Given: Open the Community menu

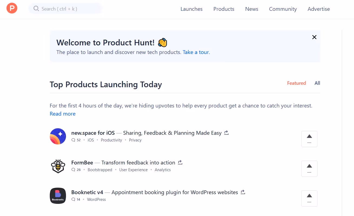Looking at the screenshot, I should coord(283,9).
